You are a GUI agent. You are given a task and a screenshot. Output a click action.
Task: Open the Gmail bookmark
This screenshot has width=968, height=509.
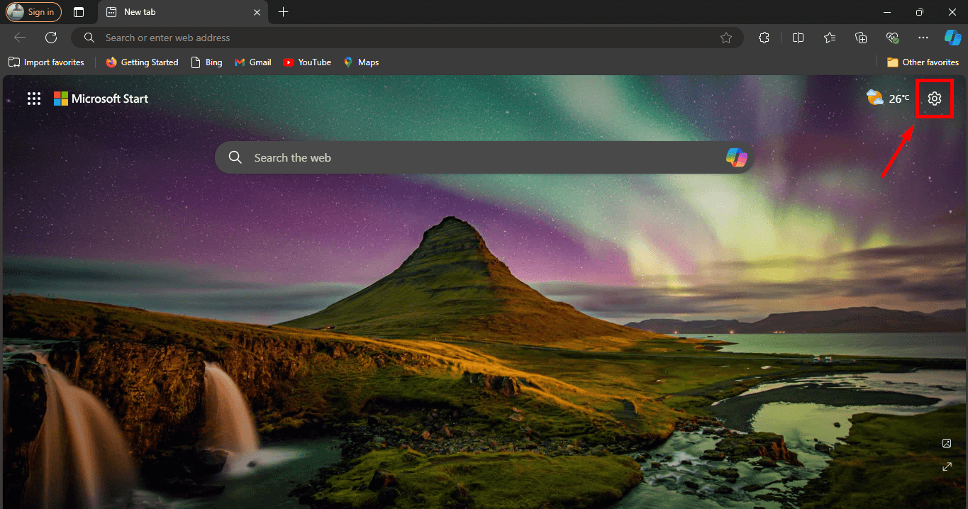click(253, 62)
